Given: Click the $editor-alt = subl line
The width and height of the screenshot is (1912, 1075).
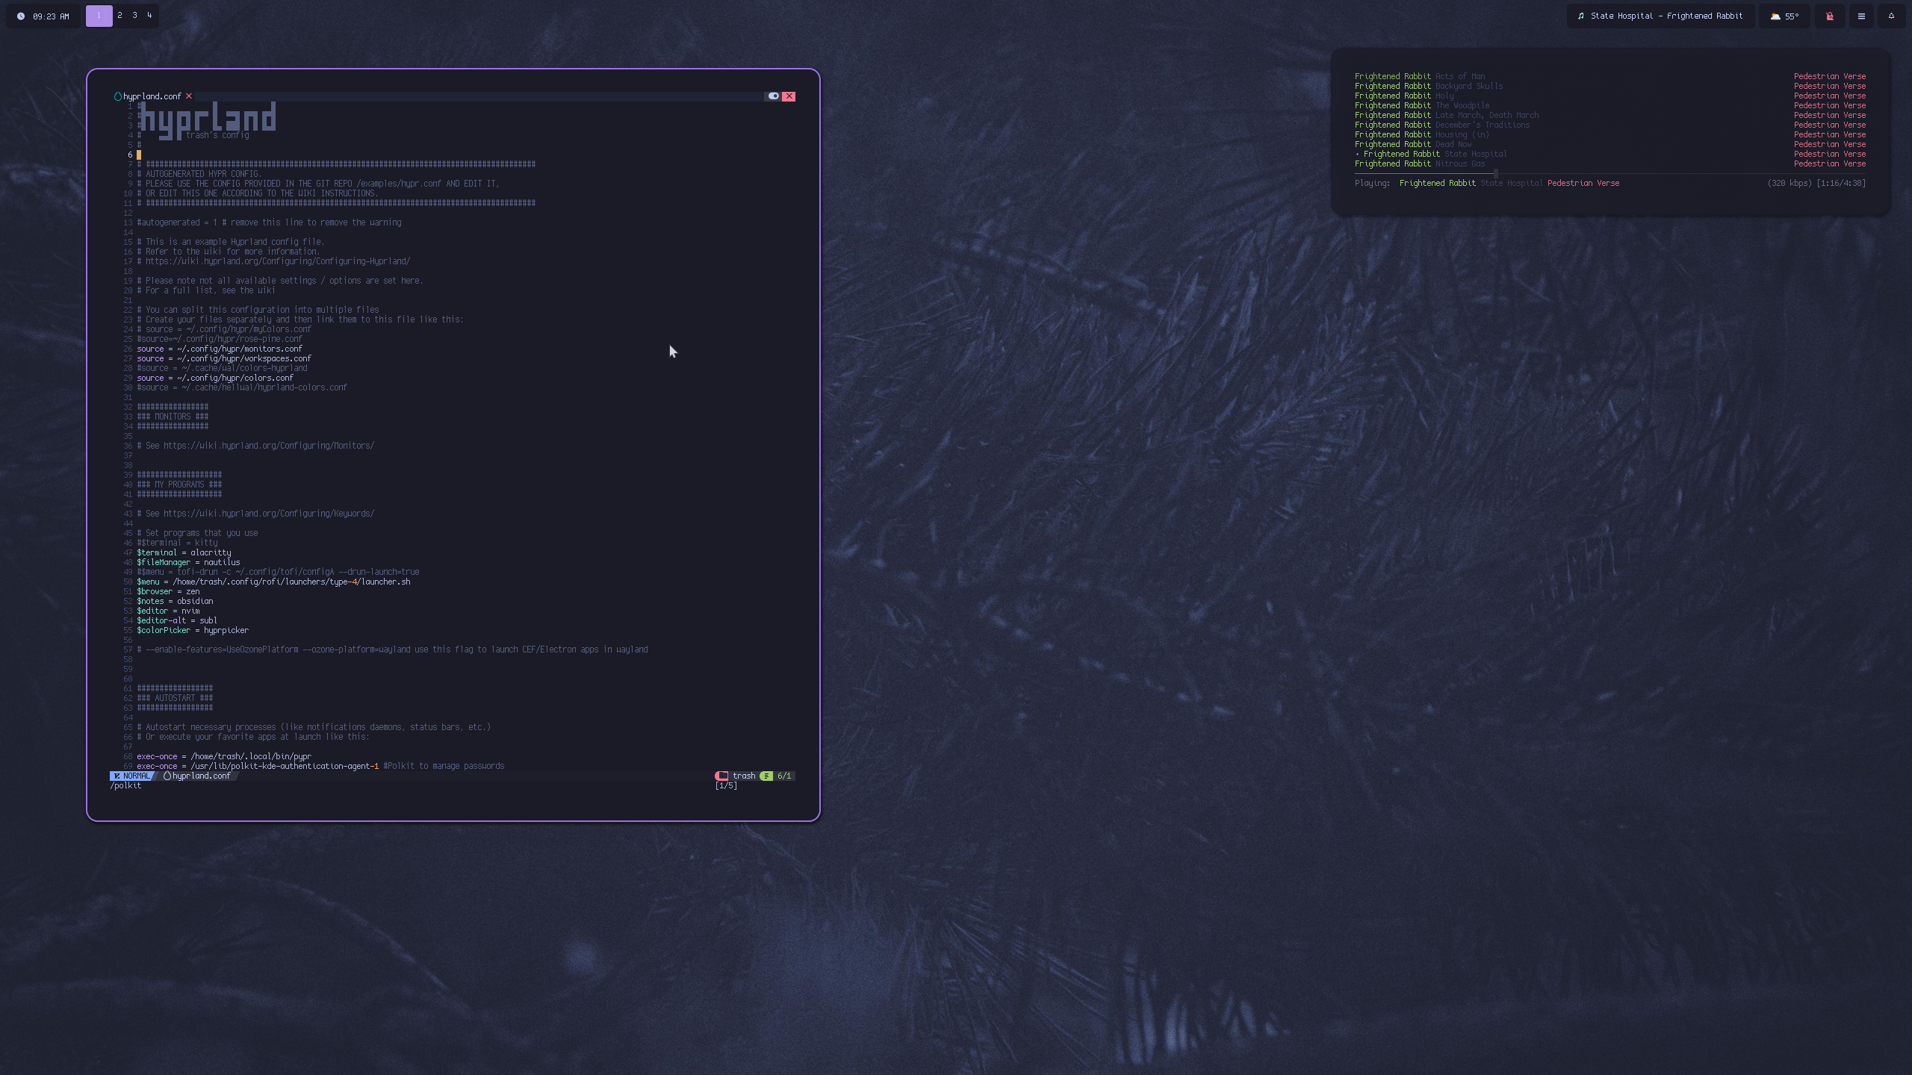Looking at the screenshot, I should [177, 620].
